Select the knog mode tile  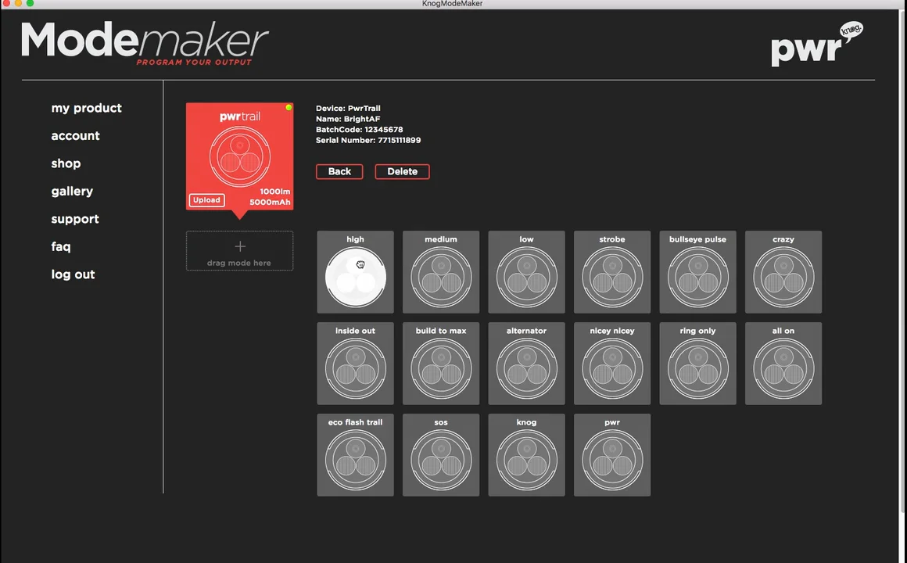point(526,455)
